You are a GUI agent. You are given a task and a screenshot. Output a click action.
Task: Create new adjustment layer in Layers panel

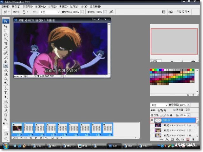click(177, 139)
